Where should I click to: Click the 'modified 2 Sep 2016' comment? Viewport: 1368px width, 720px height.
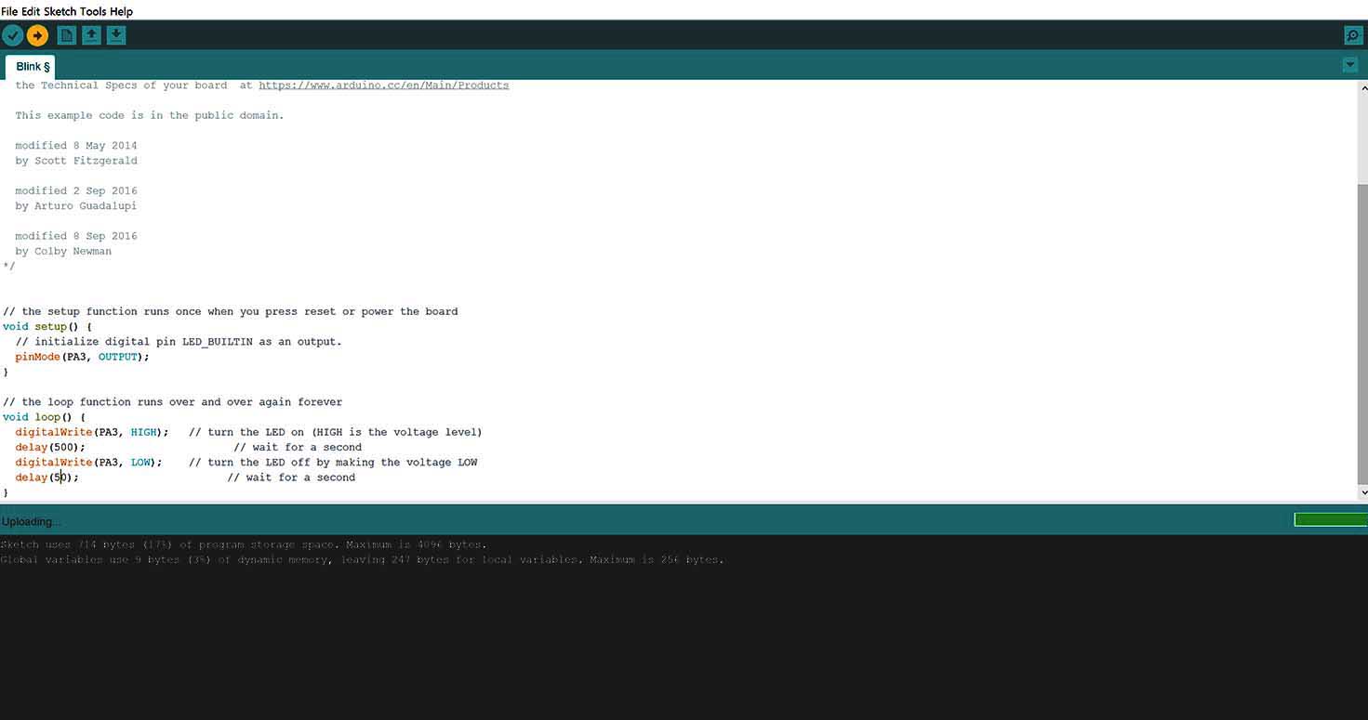[76, 191]
